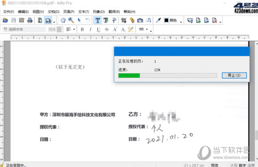The width and height of the screenshot is (258, 167).
Task: Select the fit page height view icon
Action: [40, 20]
